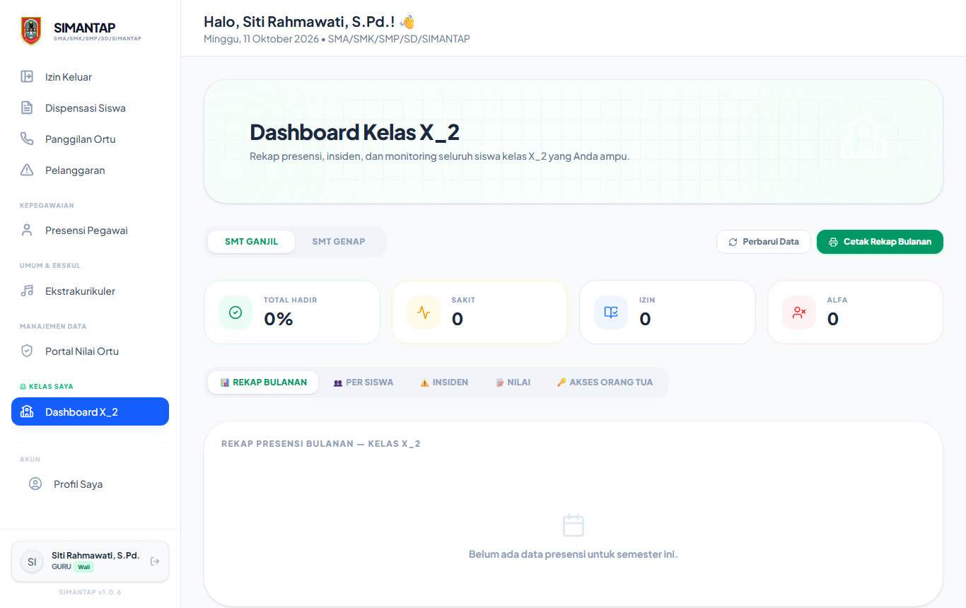The height and width of the screenshot is (608, 966).
Task: Click the Total Hadir checkmark icon
Action: click(235, 312)
